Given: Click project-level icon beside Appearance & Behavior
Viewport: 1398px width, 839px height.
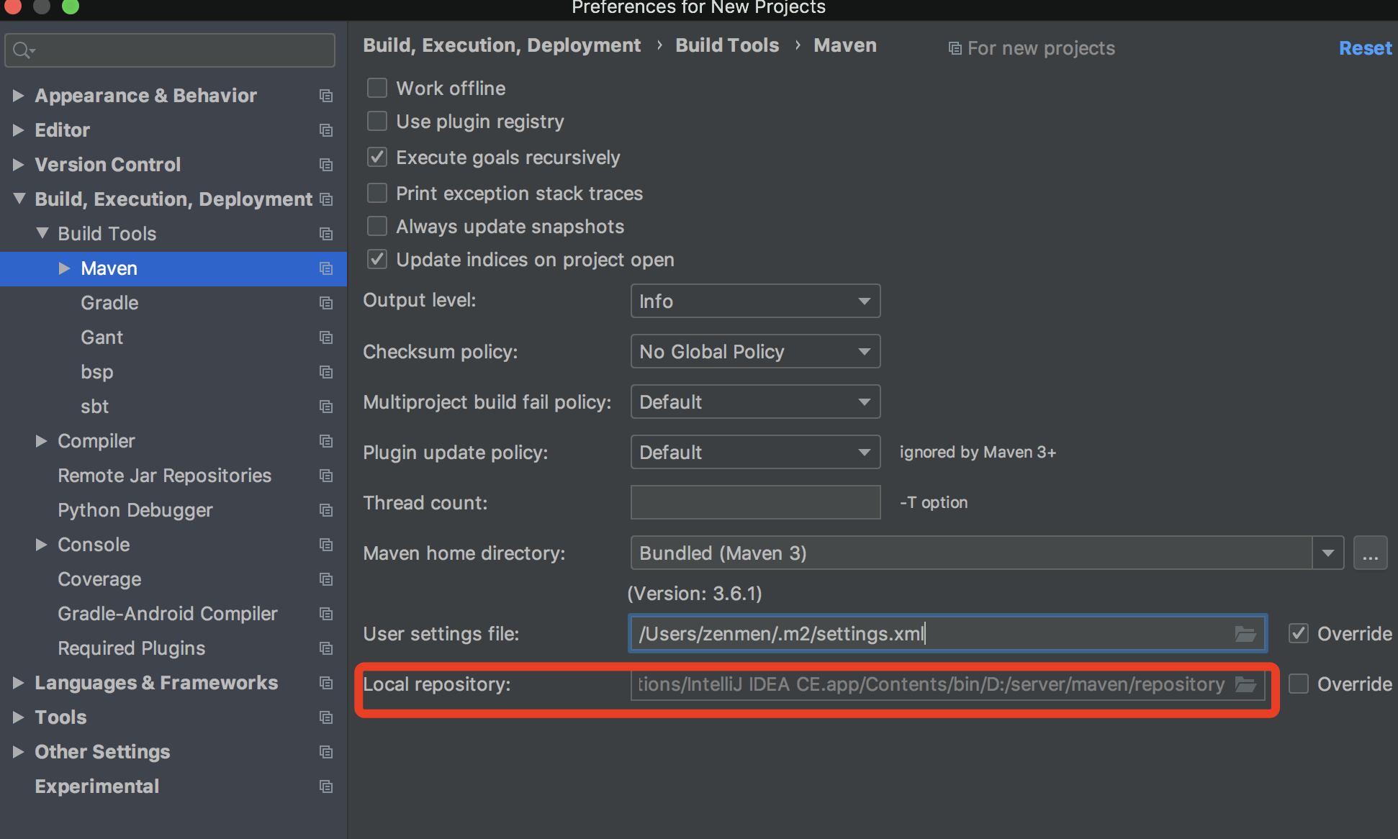Looking at the screenshot, I should tap(326, 96).
